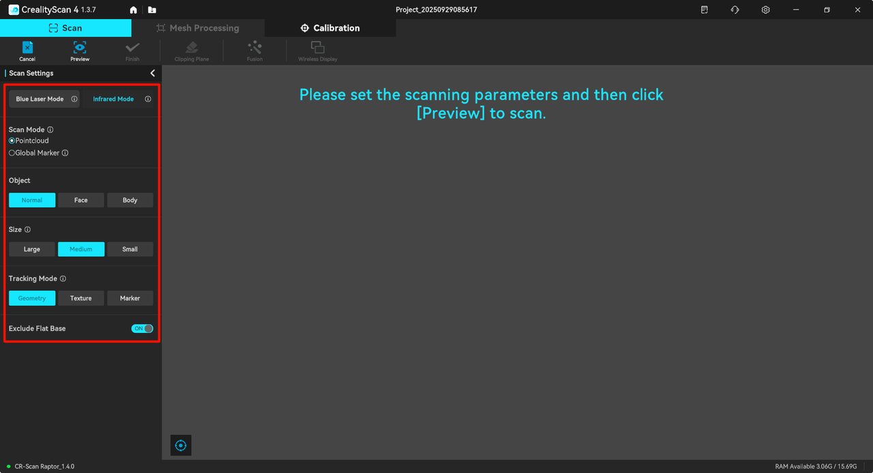Toggle the Exclude Flat Base switch

[142, 328]
